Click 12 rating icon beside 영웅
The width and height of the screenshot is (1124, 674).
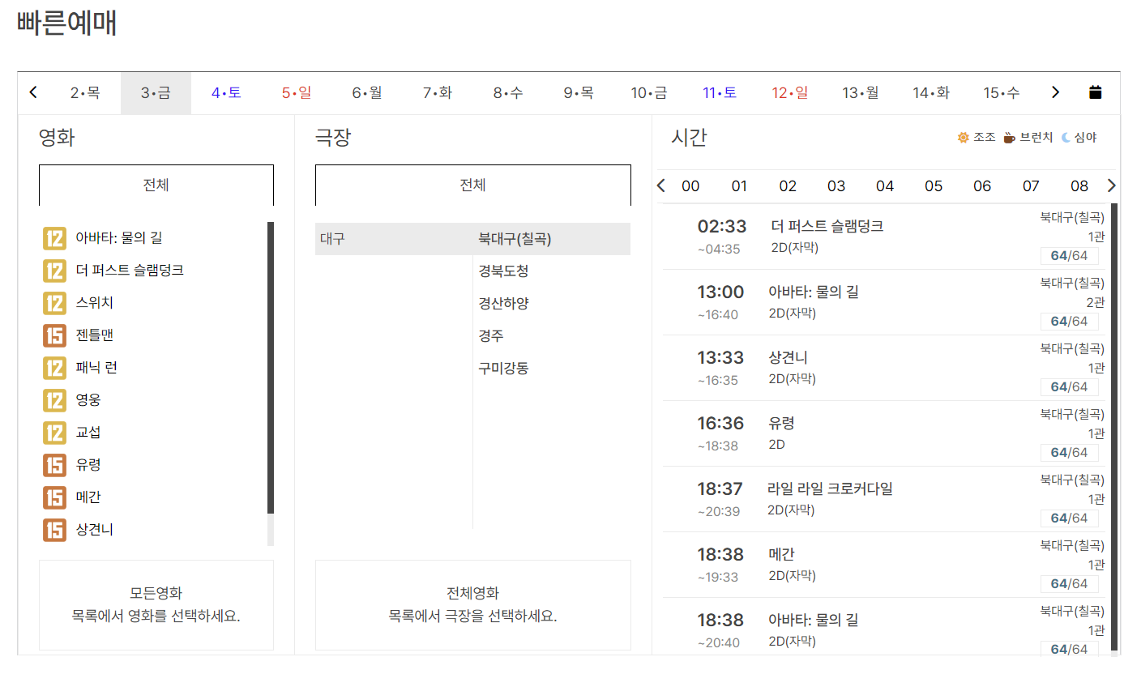[x=54, y=400]
